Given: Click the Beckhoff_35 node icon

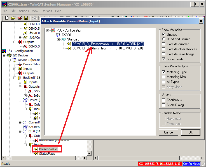Looking at the screenshot, I should (20, 78).
